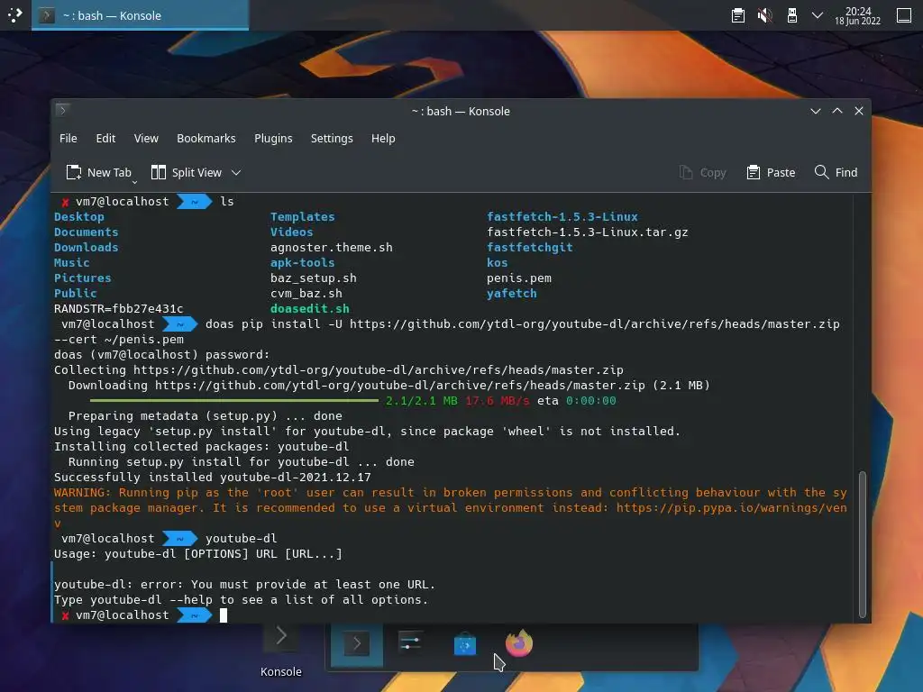Open Discover software center from the dock
The height and width of the screenshot is (692, 923).
click(464, 644)
